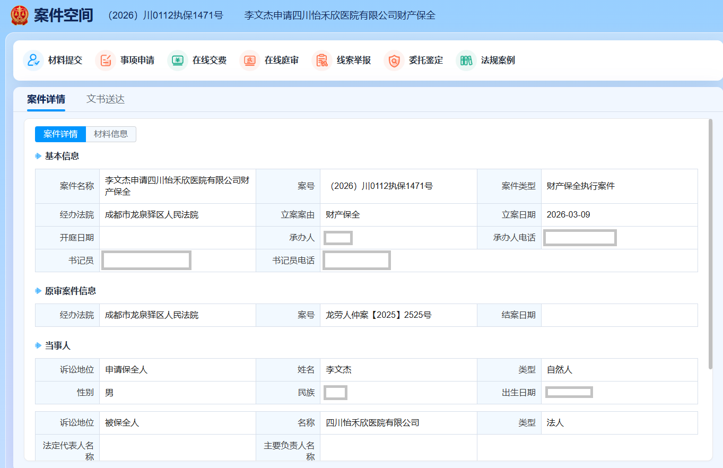Open the 在线庭审 gavel icon
Image resolution: width=723 pixels, height=468 pixels.
[250, 60]
